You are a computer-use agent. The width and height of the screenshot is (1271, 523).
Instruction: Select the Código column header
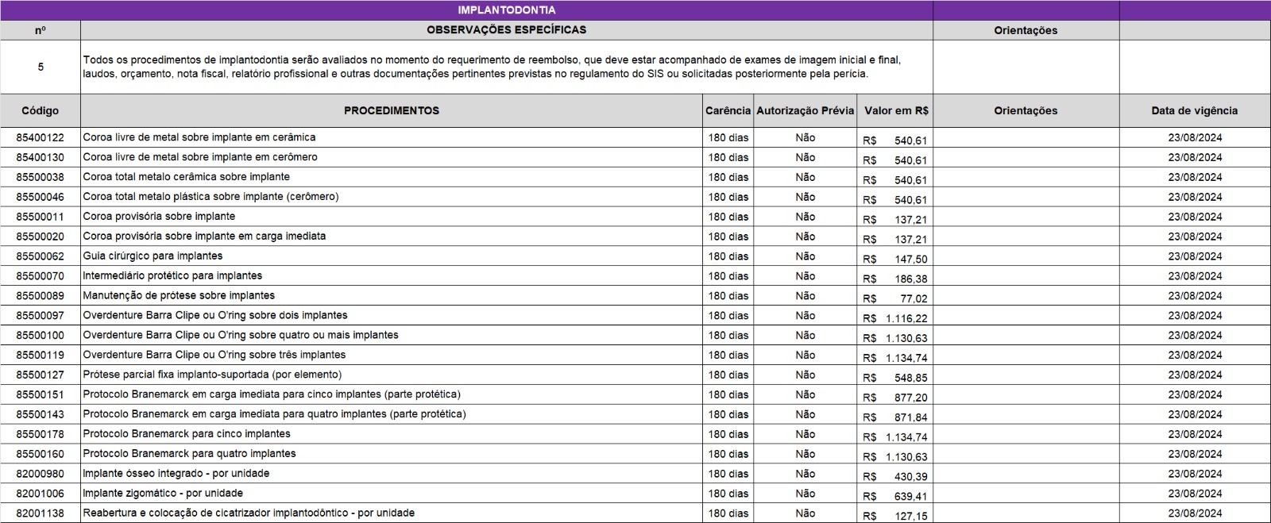tap(40, 111)
